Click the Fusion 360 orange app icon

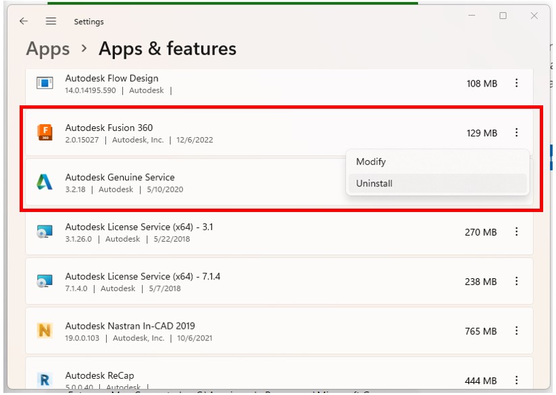click(x=45, y=132)
